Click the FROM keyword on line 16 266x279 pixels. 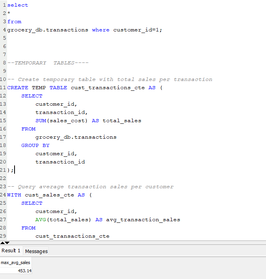[28, 129]
